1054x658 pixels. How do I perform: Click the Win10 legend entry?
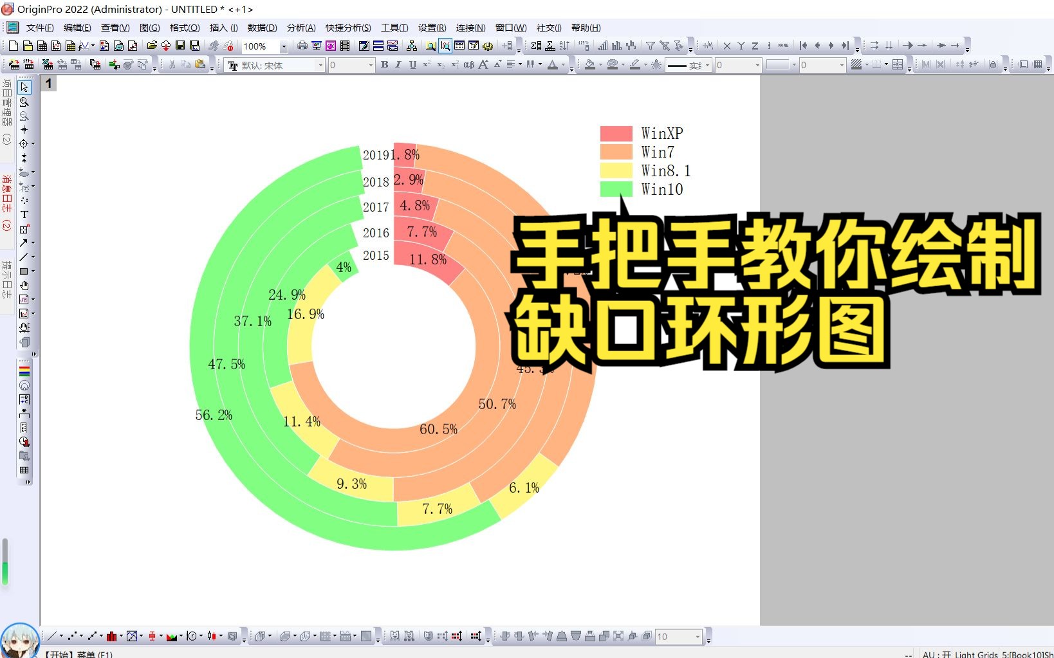[661, 189]
